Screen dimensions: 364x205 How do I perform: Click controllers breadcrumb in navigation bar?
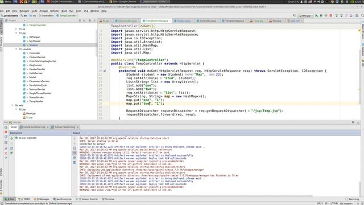[46, 15]
